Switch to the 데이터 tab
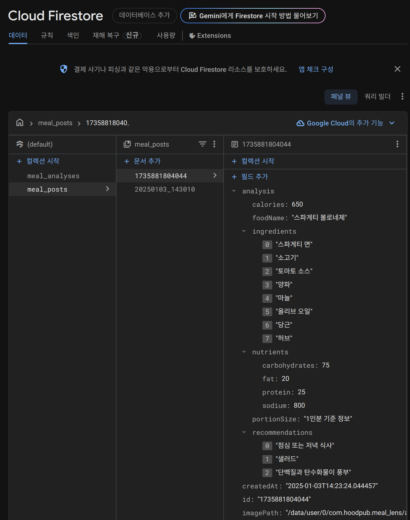 pyautogui.click(x=18, y=35)
